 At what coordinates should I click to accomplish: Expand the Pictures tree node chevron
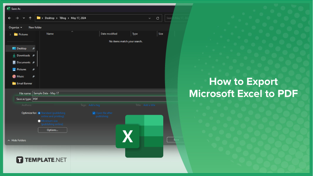pyautogui.click(x=10, y=34)
